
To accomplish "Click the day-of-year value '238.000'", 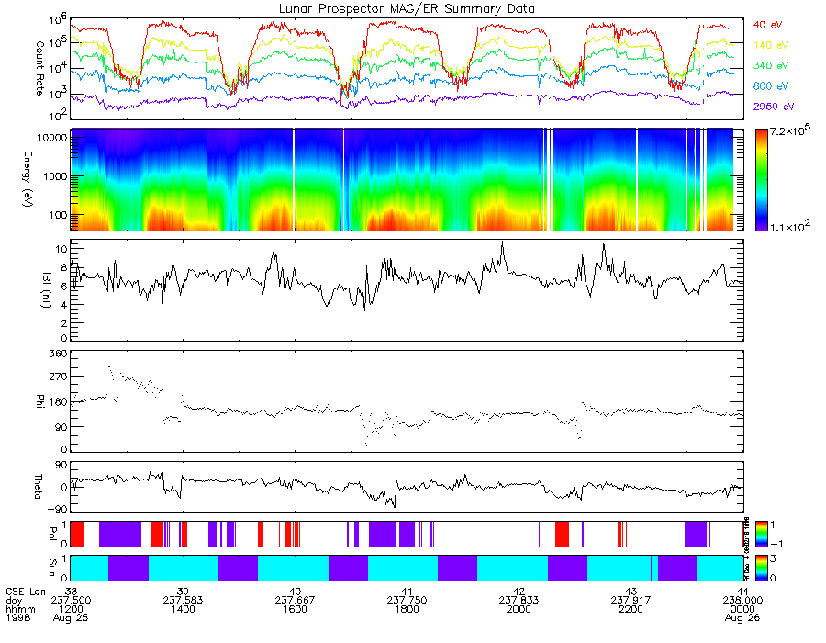I will coord(742,601).
